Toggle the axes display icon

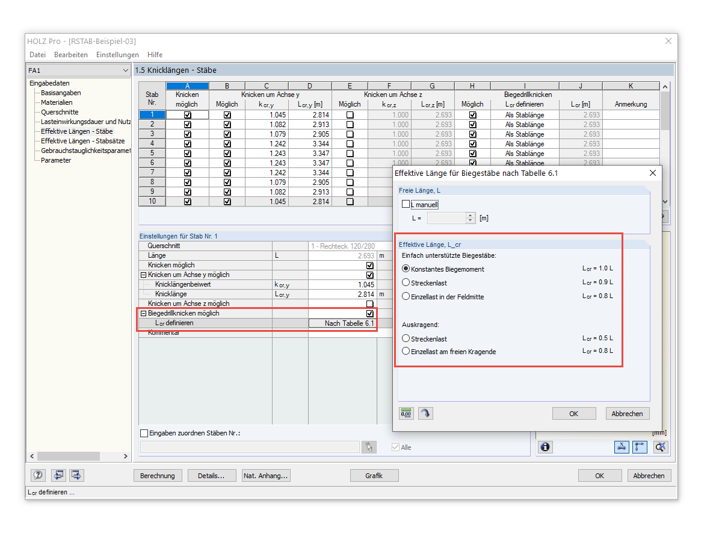click(640, 447)
